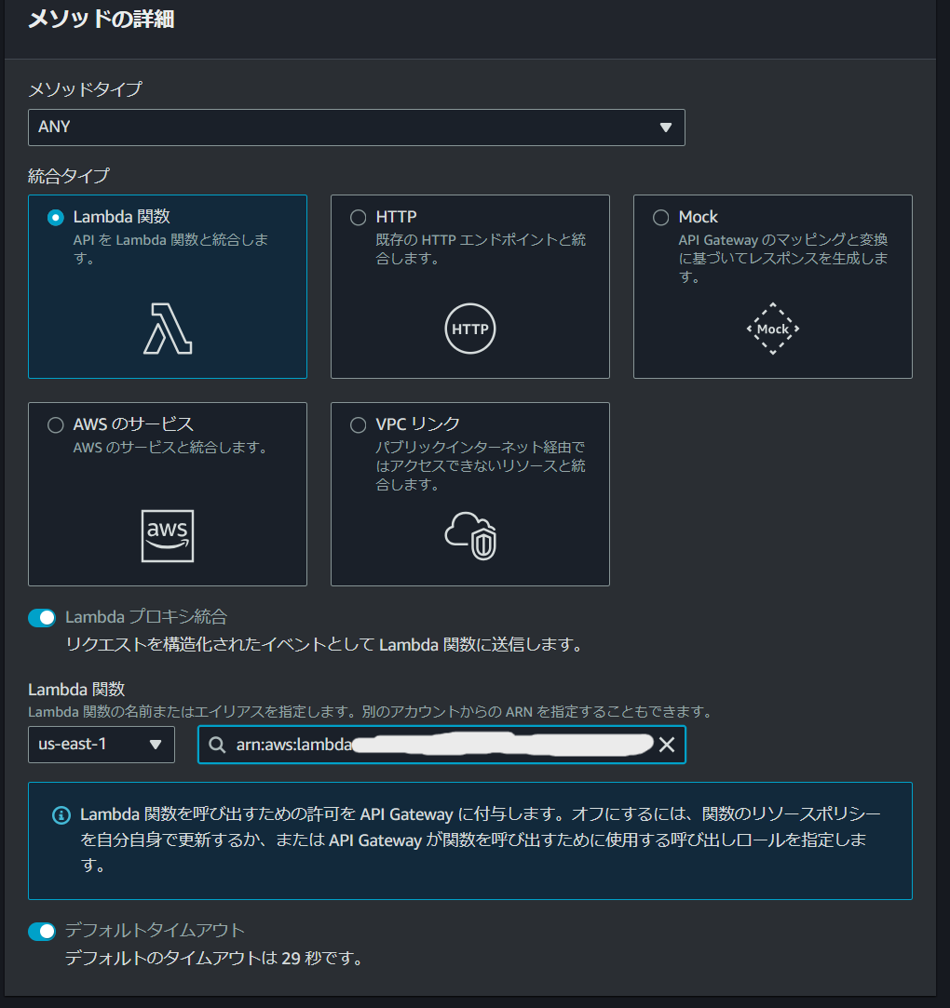
Task: Click the HTTP circle icon on the HTTP card
Action: pos(469,329)
